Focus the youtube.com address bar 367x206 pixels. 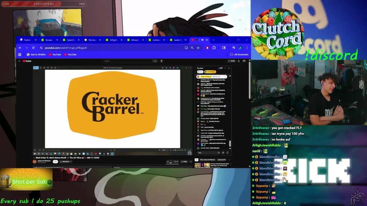(112, 48)
